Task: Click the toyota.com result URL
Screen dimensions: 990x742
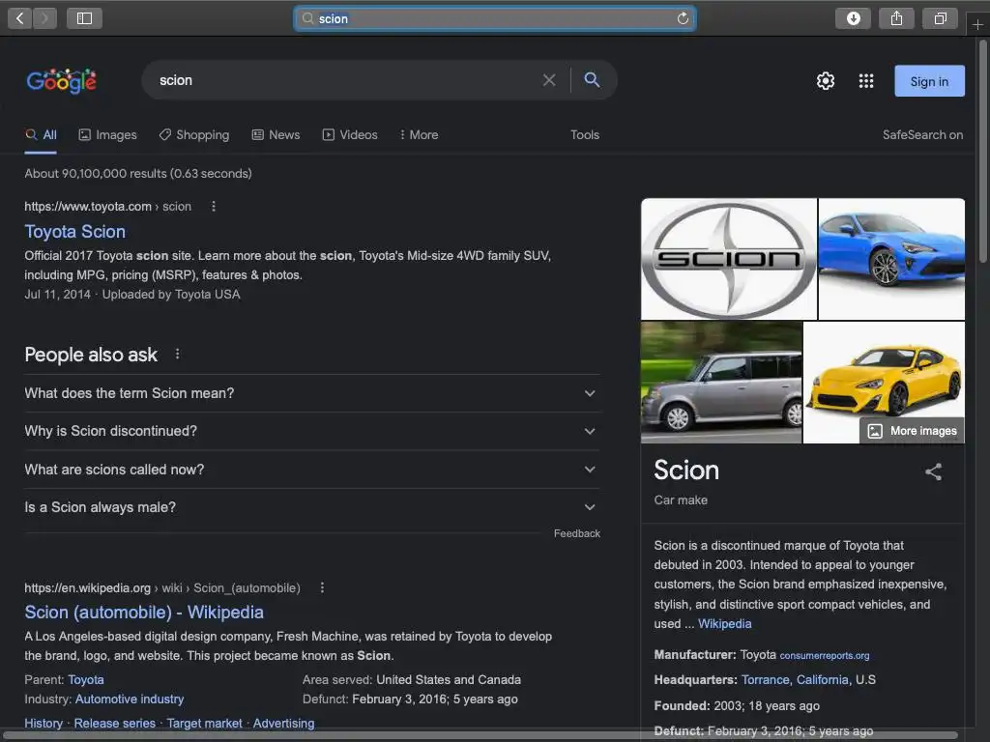Action: pyautogui.click(x=107, y=207)
